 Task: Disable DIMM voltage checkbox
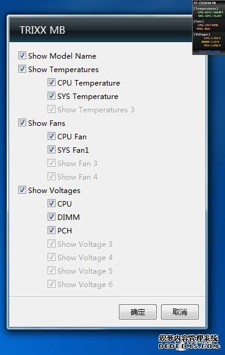click(51, 217)
